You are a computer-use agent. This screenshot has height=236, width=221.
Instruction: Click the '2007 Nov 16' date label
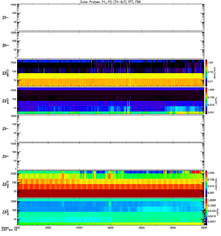tap(9, 230)
